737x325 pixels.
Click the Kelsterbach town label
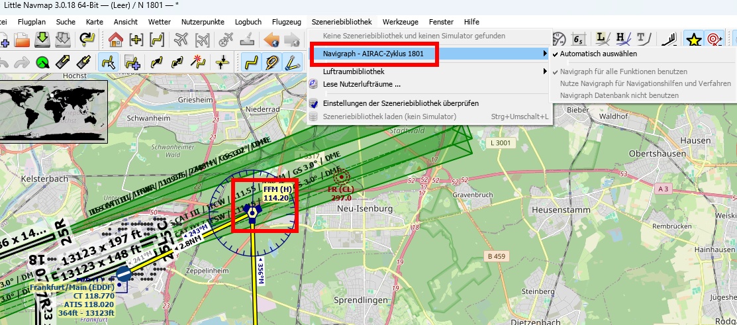click(x=43, y=179)
